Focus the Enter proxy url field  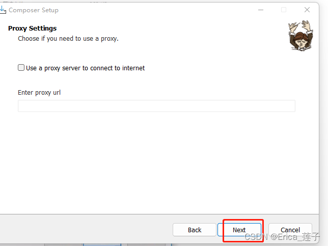click(156, 106)
